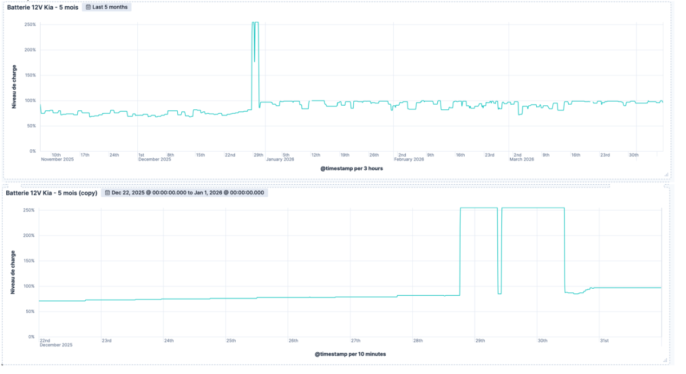Click the first 250% plateau in bottom chart
686x374 pixels.
pyautogui.click(x=478, y=208)
